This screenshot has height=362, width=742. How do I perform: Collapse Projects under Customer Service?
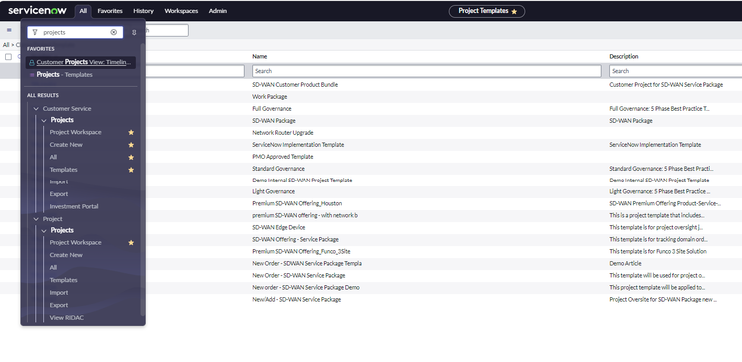[44, 120]
